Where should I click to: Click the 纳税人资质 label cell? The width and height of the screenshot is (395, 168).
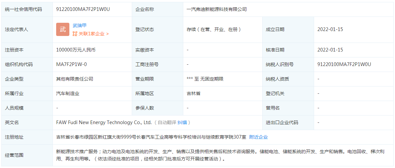coord(288,79)
